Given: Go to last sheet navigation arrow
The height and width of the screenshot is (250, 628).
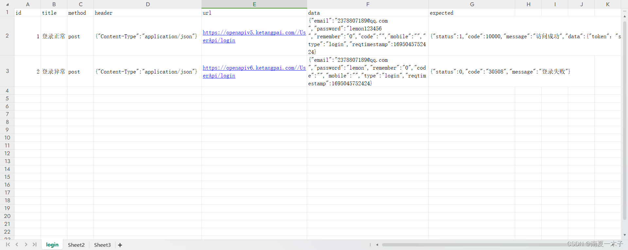Looking at the screenshot, I should click(x=35, y=244).
